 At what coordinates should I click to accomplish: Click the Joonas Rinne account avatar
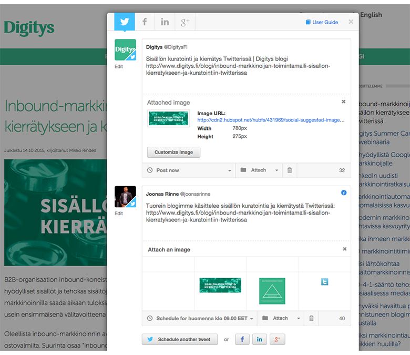(125, 197)
